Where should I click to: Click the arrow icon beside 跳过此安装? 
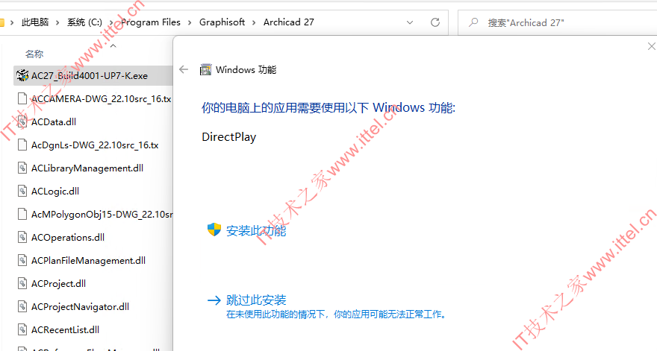(x=214, y=300)
